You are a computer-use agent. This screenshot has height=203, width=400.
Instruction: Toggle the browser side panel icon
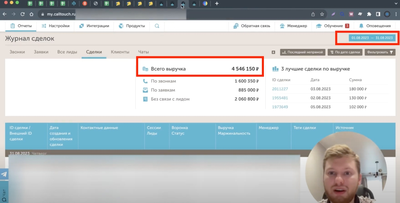pyautogui.click(x=378, y=14)
